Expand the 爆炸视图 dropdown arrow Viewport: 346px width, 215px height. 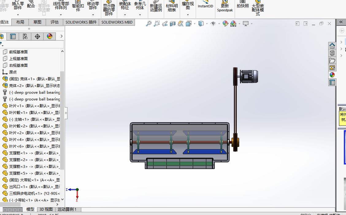pos(188,15)
